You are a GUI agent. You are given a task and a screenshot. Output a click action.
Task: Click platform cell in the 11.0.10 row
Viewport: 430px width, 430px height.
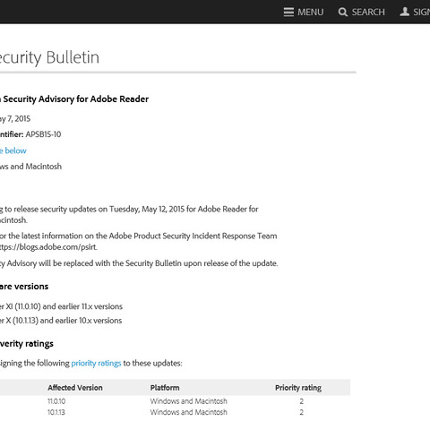coord(189,401)
